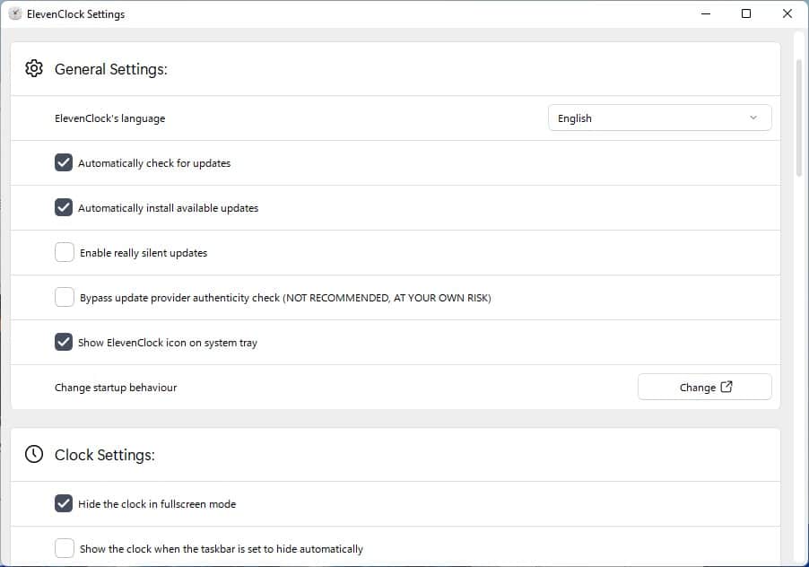Viewport: 809px width, 567px height.
Task: Click the vertical scrollbar thumb
Action: (x=799, y=117)
